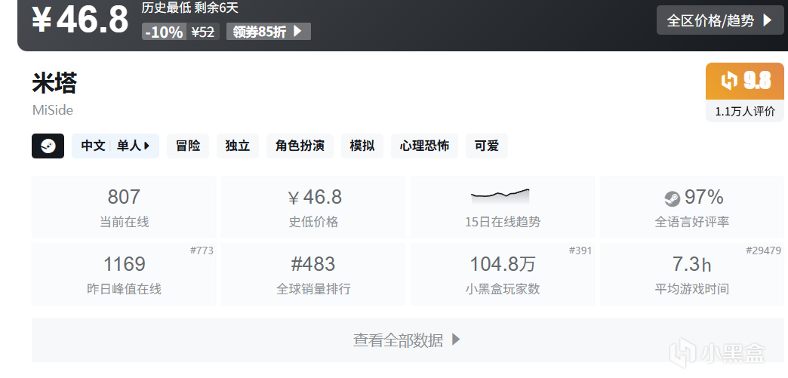The image size is (788, 378).
Task: Click the #773 rank label
Action: point(202,250)
